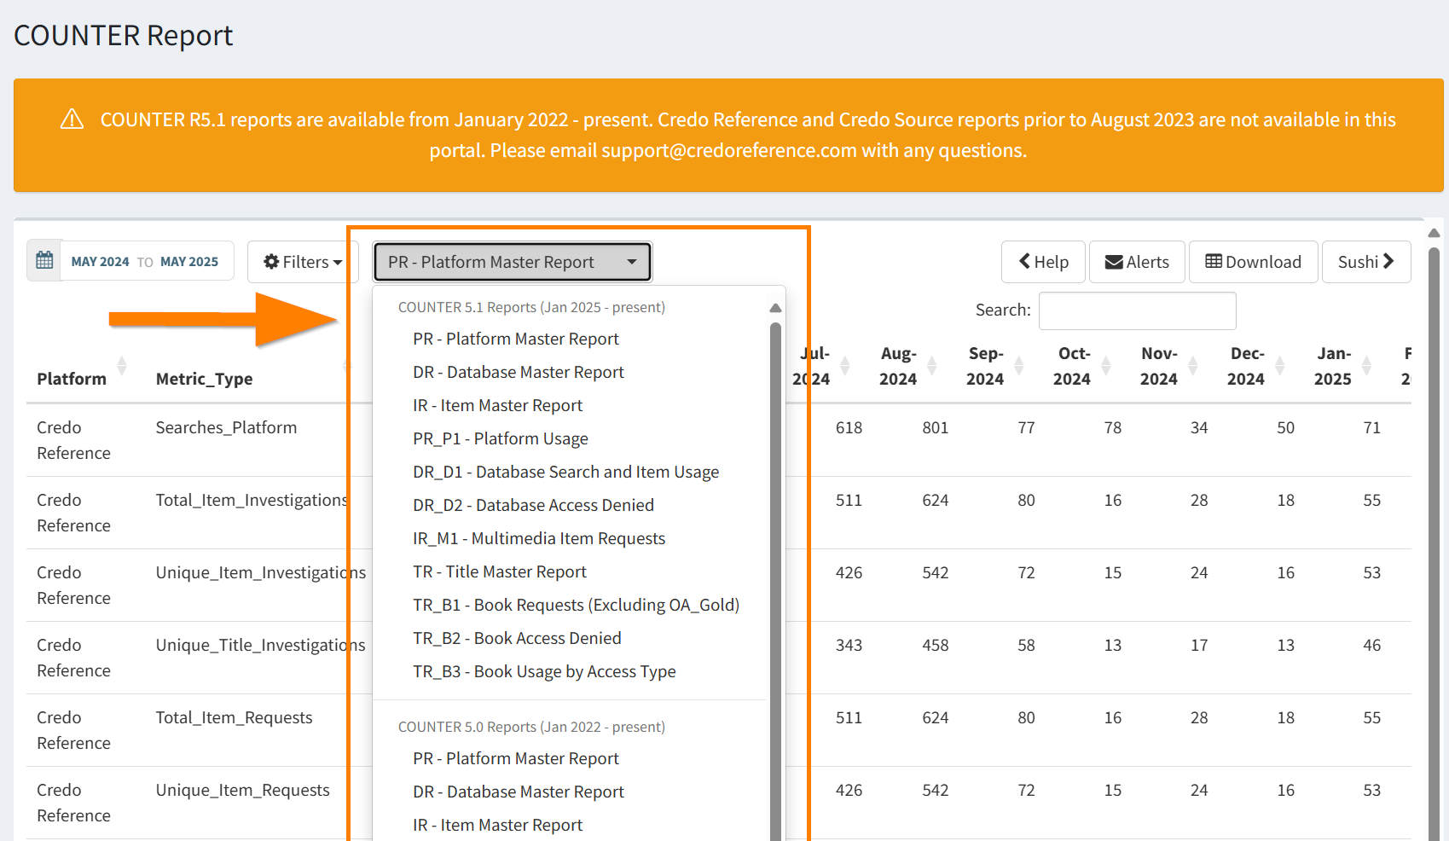Click the caret arrow on PR - Platform Master Report
Image resolution: width=1449 pixels, height=841 pixels.
(x=631, y=262)
